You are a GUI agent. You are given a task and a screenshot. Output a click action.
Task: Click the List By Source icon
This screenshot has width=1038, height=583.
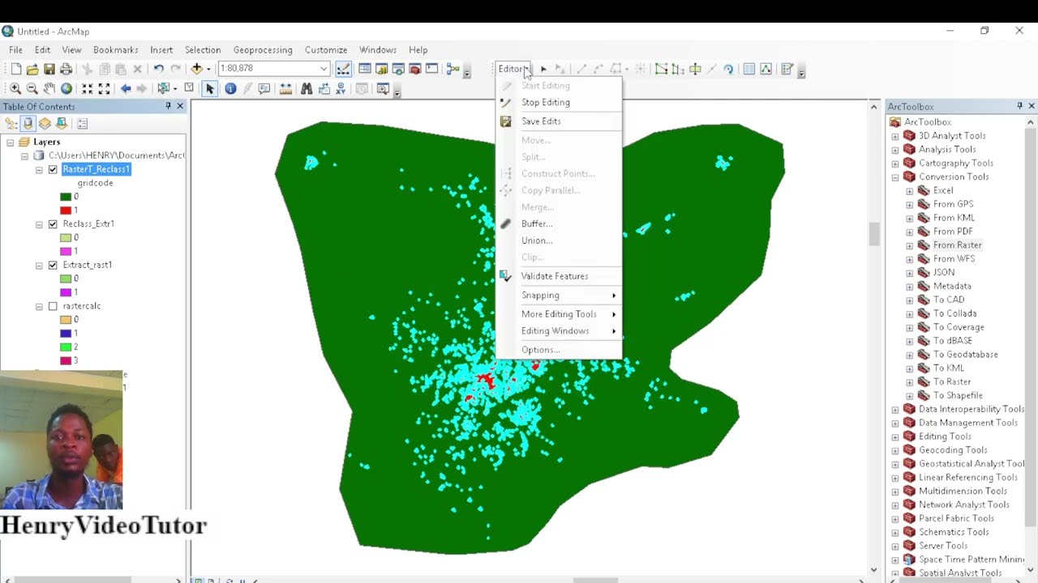[x=28, y=124]
